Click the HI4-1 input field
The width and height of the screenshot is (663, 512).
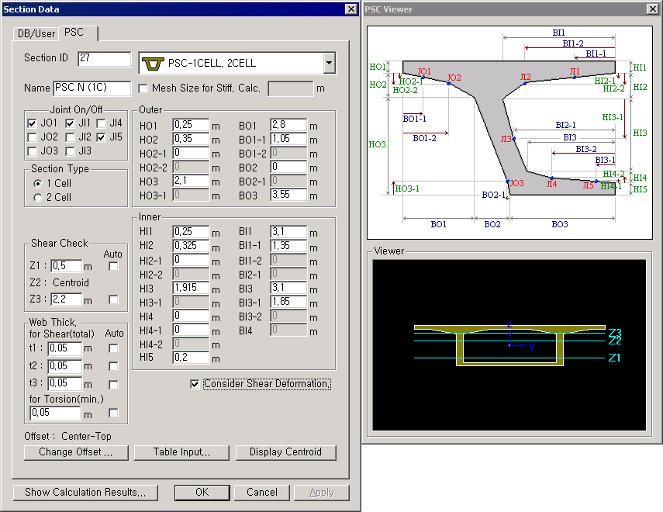tap(191, 330)
